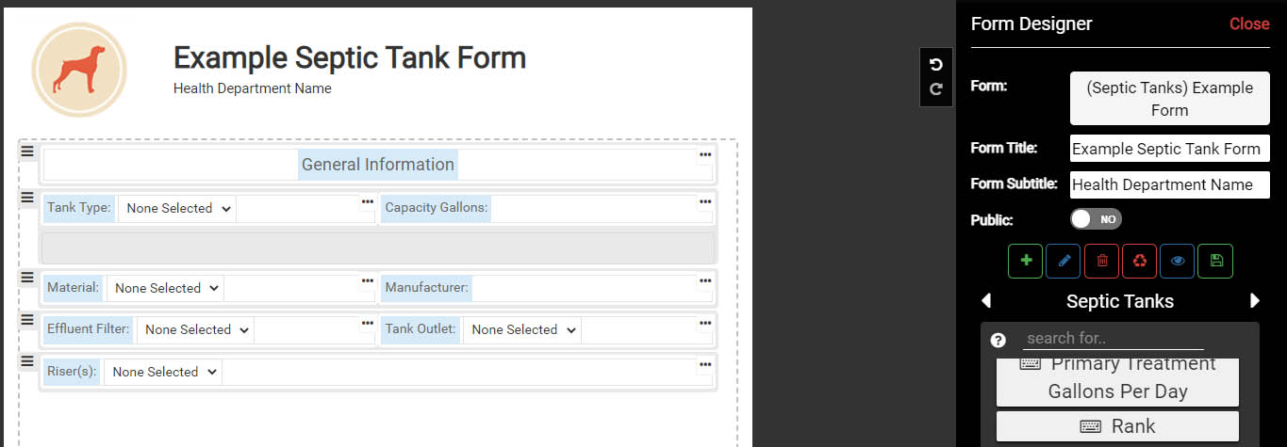The height and width of the screenshot is (447, 1287).
Task: Close the Form Designer panel
Action: 1249,24
